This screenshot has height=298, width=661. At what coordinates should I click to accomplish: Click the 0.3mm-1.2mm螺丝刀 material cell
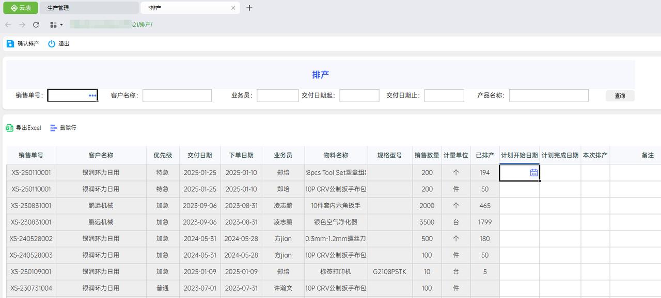pyautogui.click(x=336, y=239)
